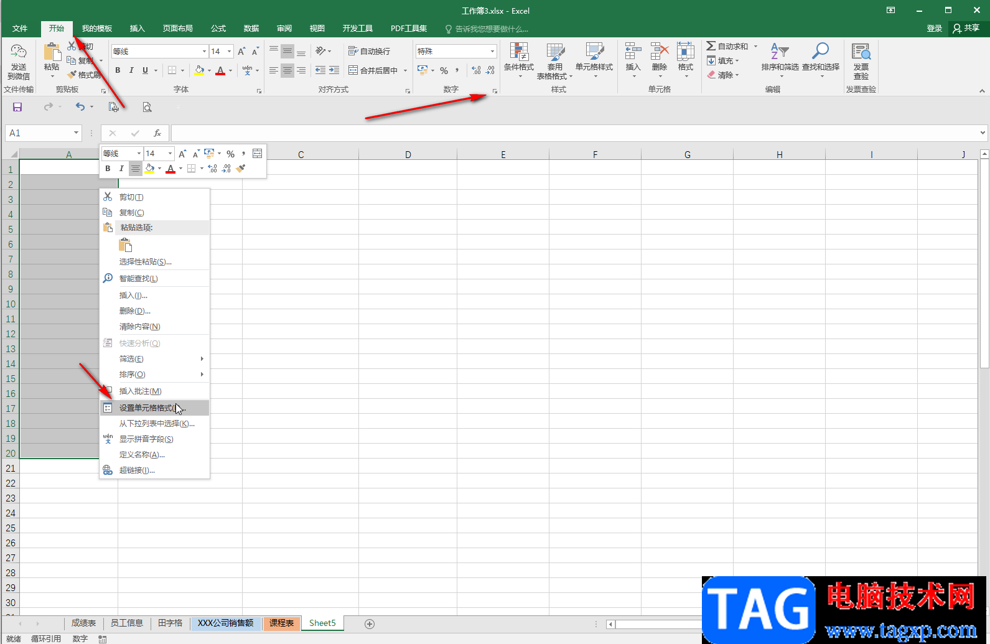The width and height of the screenshot is (990, 644).
Task: Click the Undo arrow icon
Action: coord(80,107)
